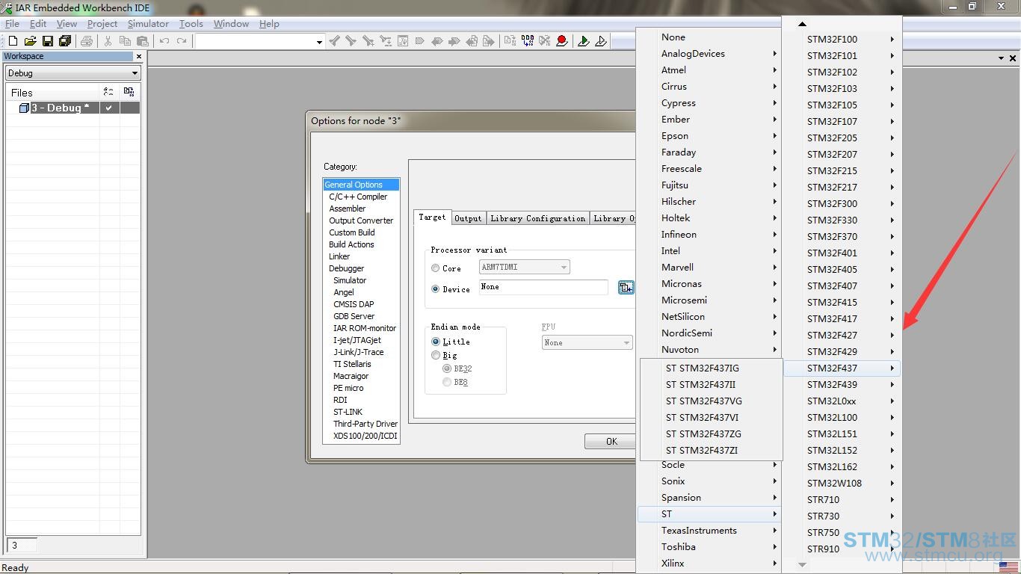
Task: Click the Find Previous toolbar icon
Action: click(334, 41)
